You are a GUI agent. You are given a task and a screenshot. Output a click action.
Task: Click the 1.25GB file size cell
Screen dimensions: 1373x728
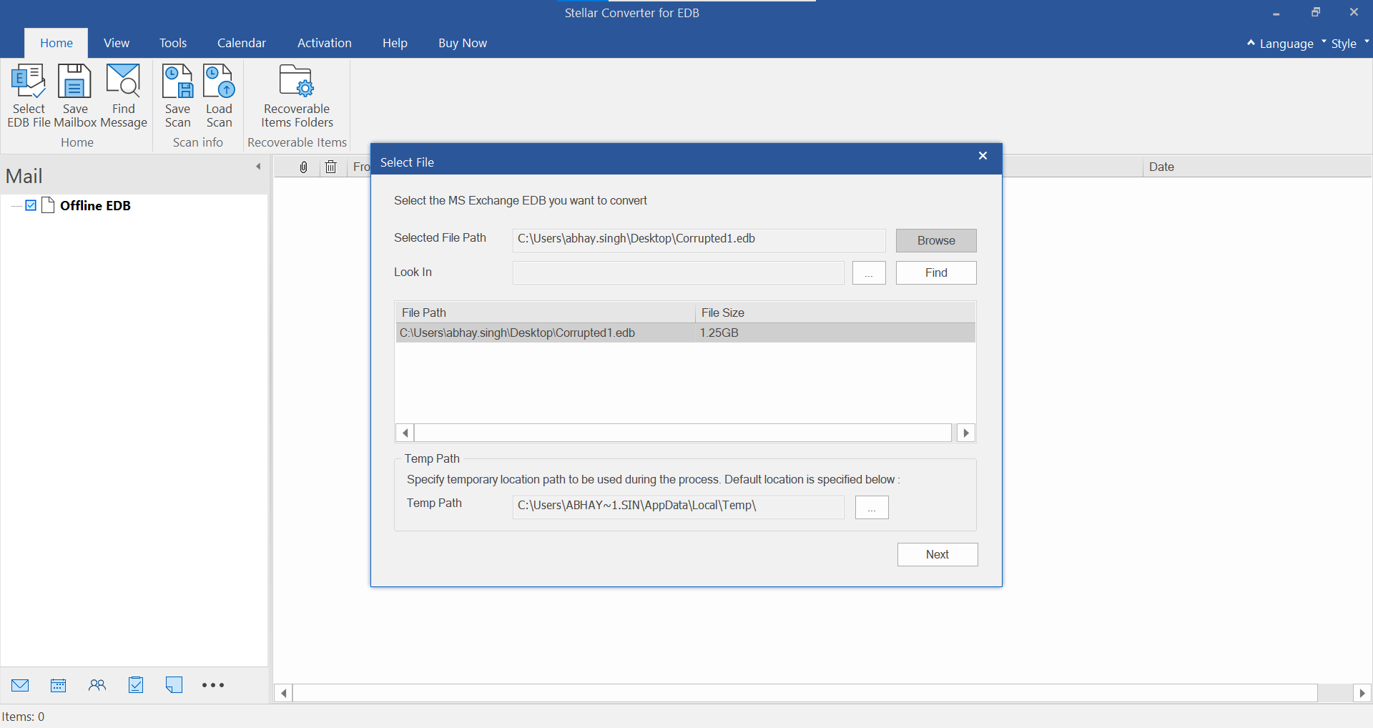tap(719, 333)
